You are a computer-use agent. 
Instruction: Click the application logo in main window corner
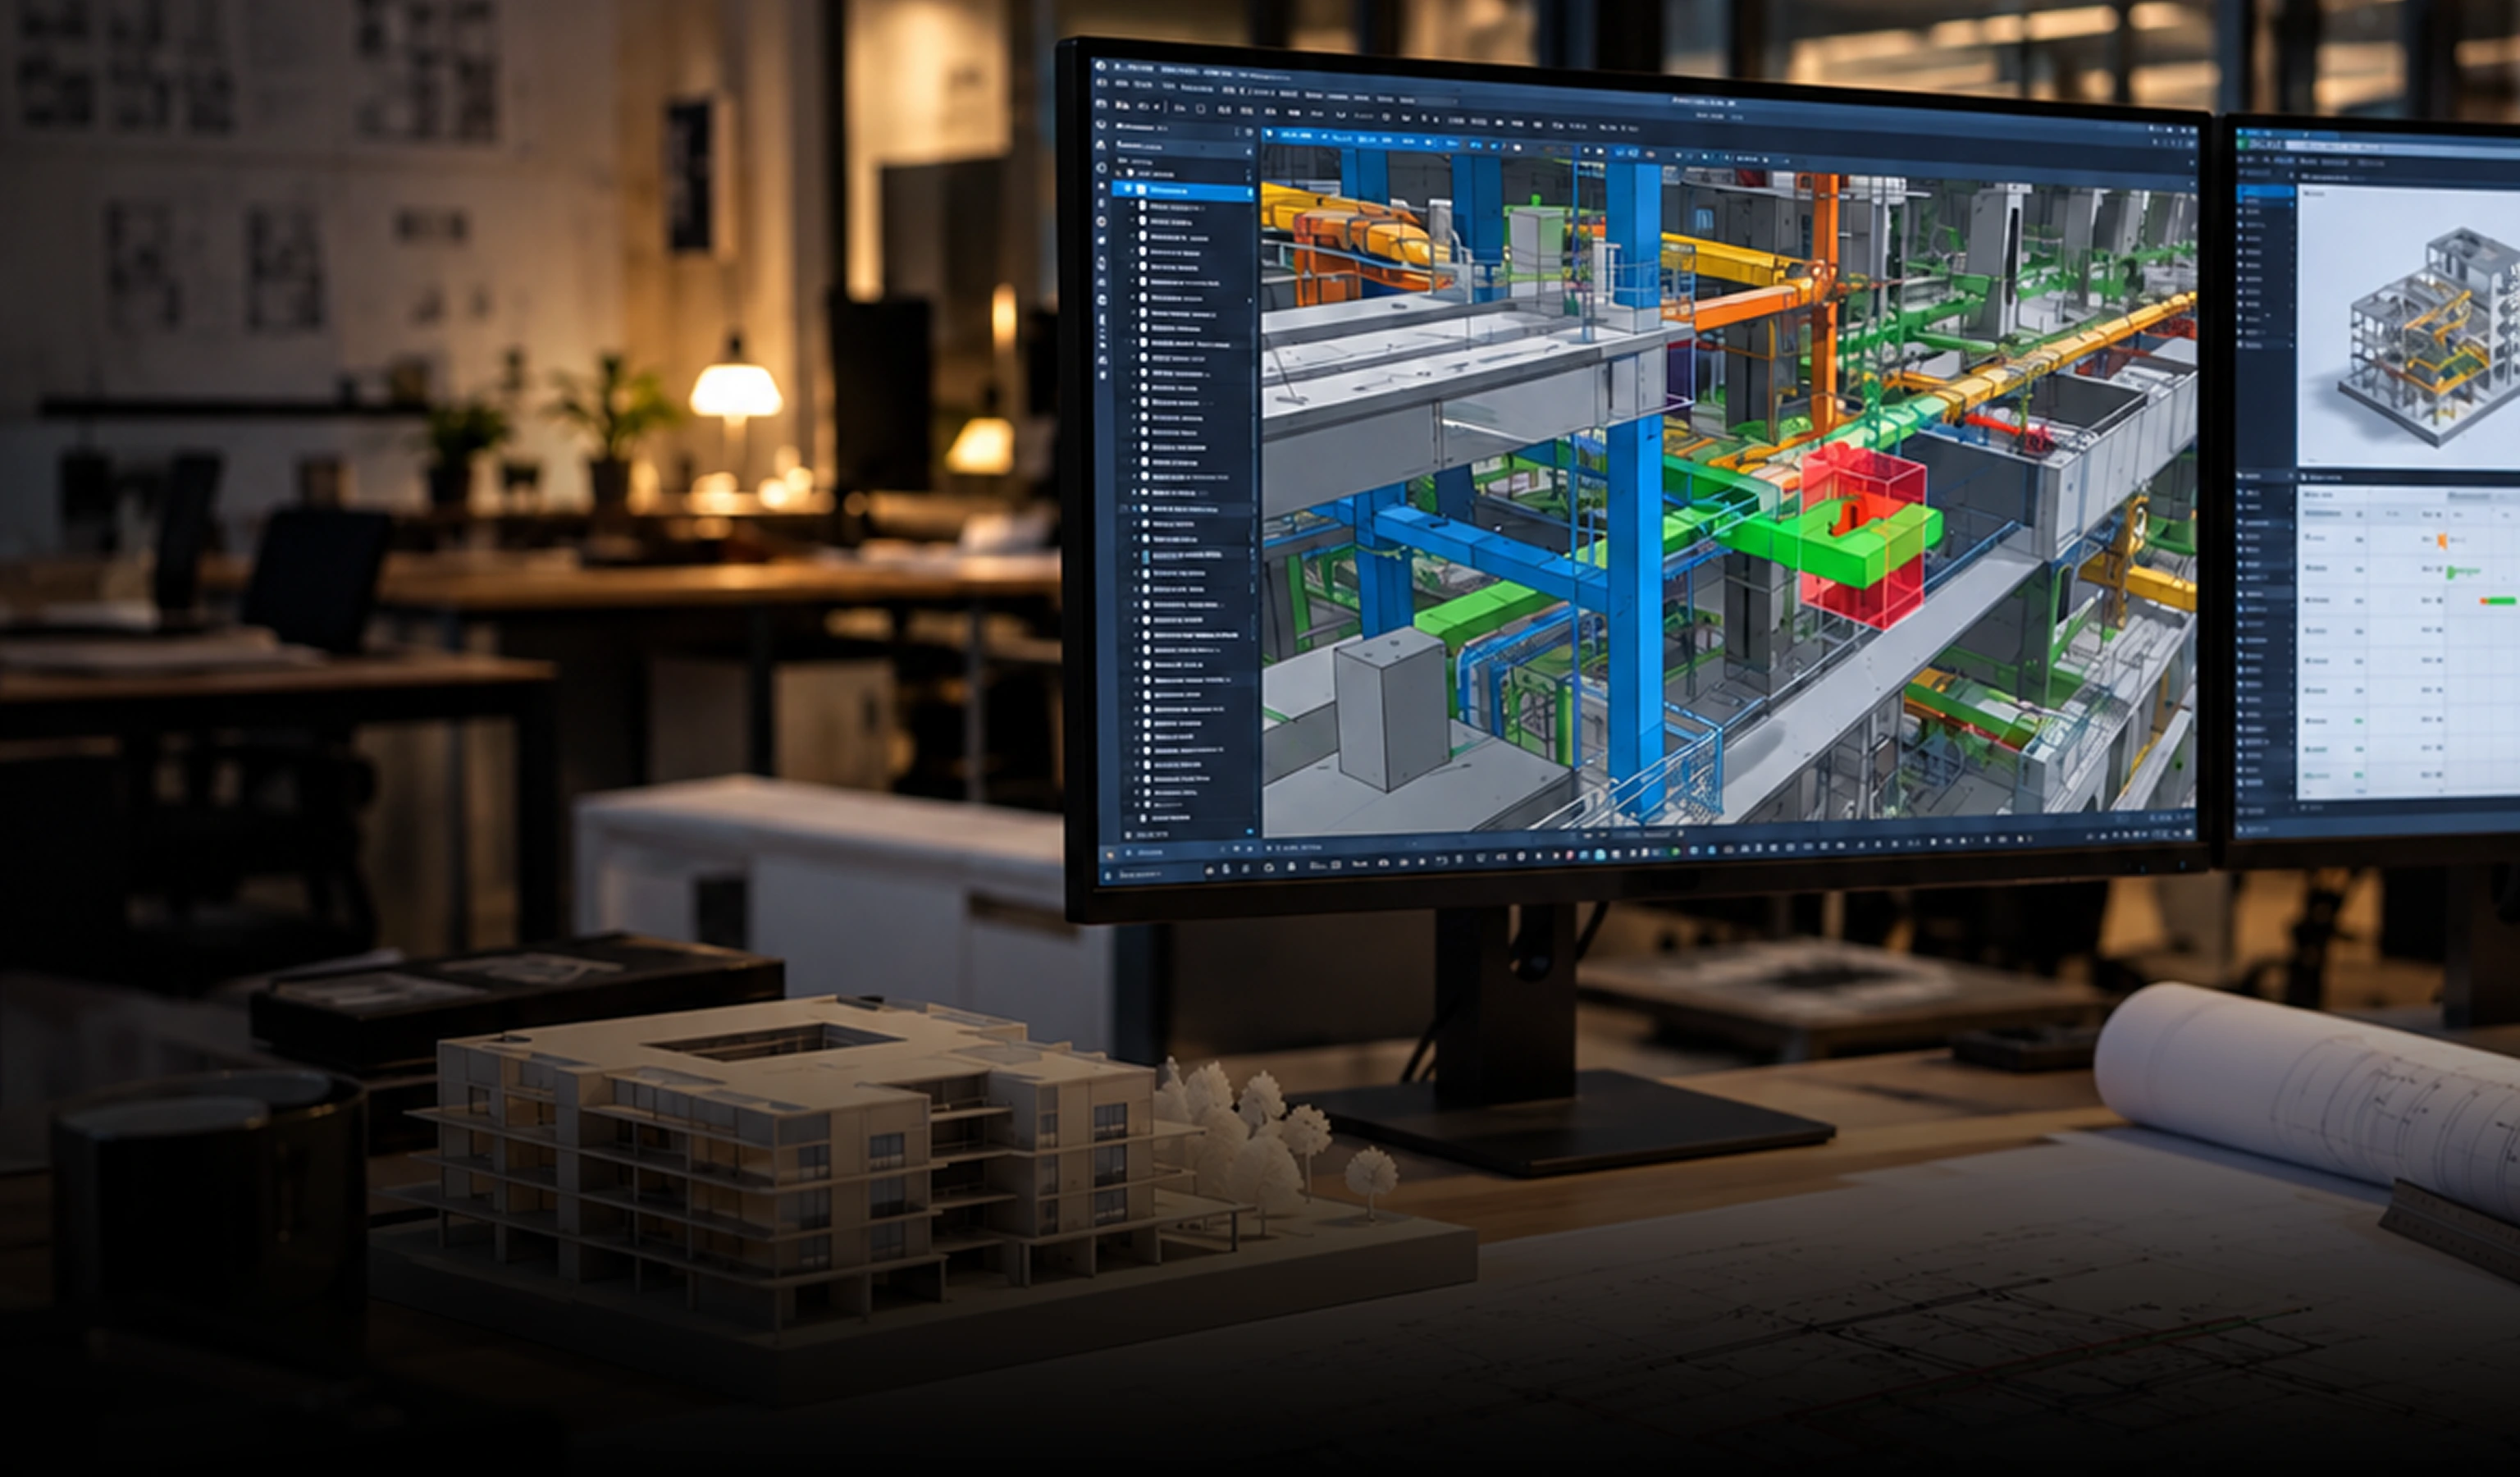point(1100,66)
